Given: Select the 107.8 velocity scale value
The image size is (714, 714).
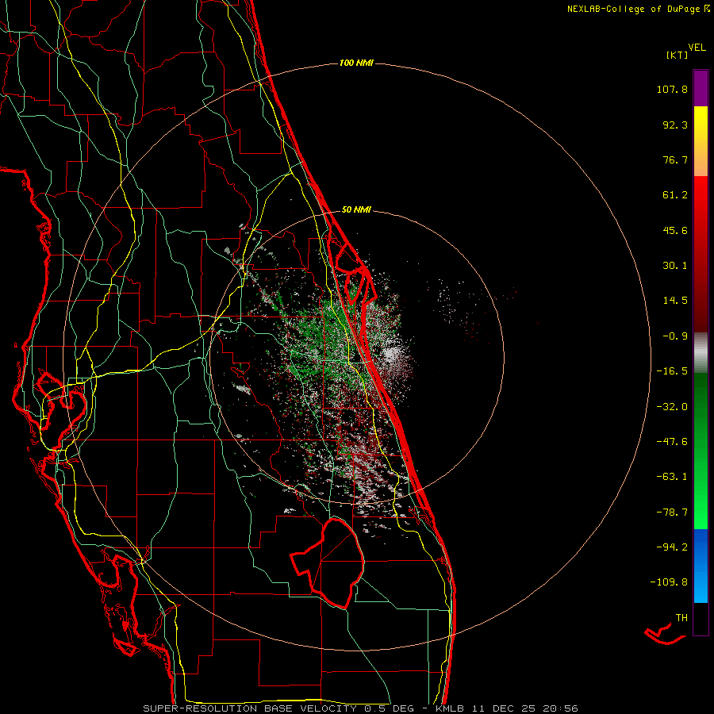Looking at the screenshot, I should 672,89.
